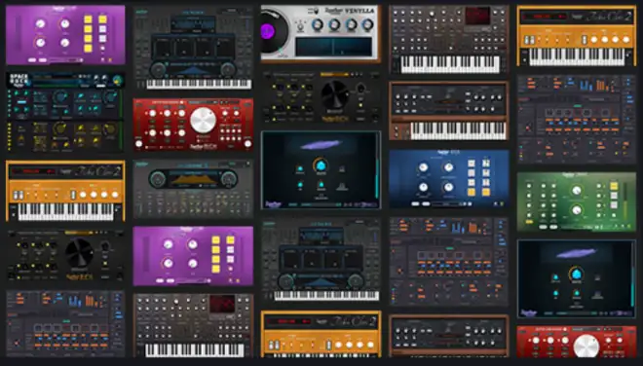Click the upper-right white knob on blue plugin

point(448,167)
